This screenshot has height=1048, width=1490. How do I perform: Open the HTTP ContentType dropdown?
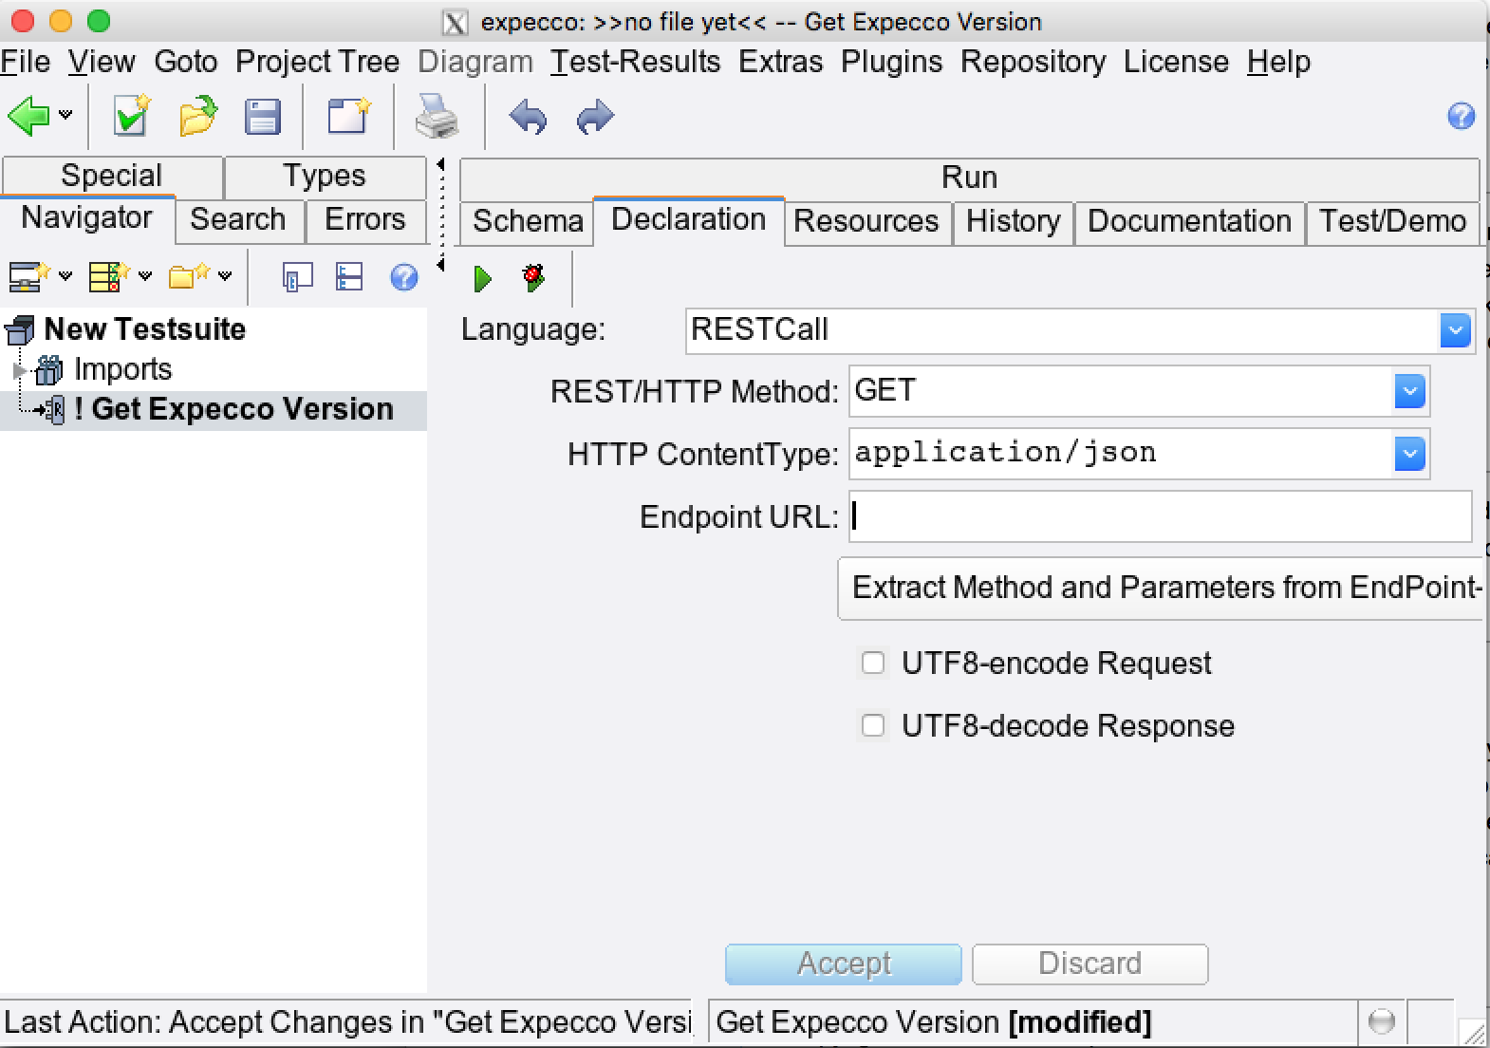pos(1409,454)
